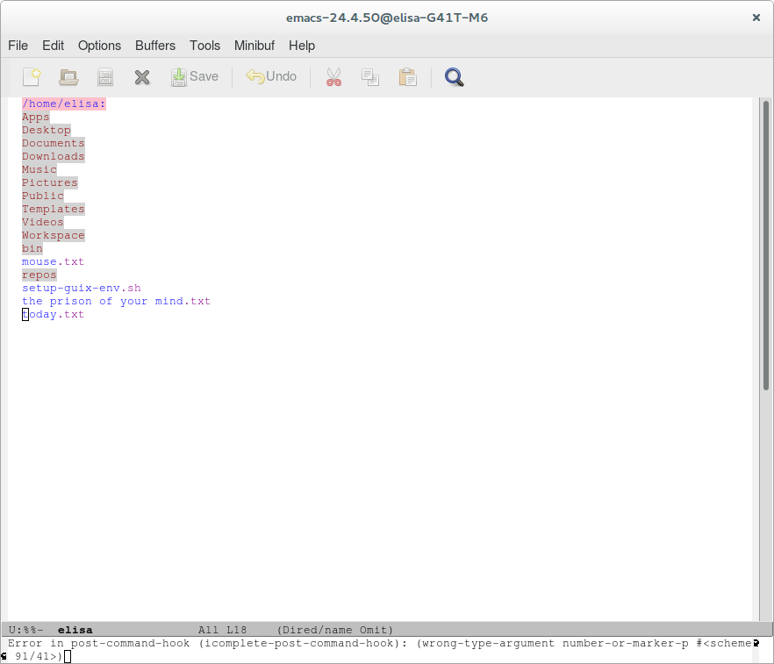Click the Open Folder toolbar icon
The image size is (774, 664).
click(x=68, y=77)
